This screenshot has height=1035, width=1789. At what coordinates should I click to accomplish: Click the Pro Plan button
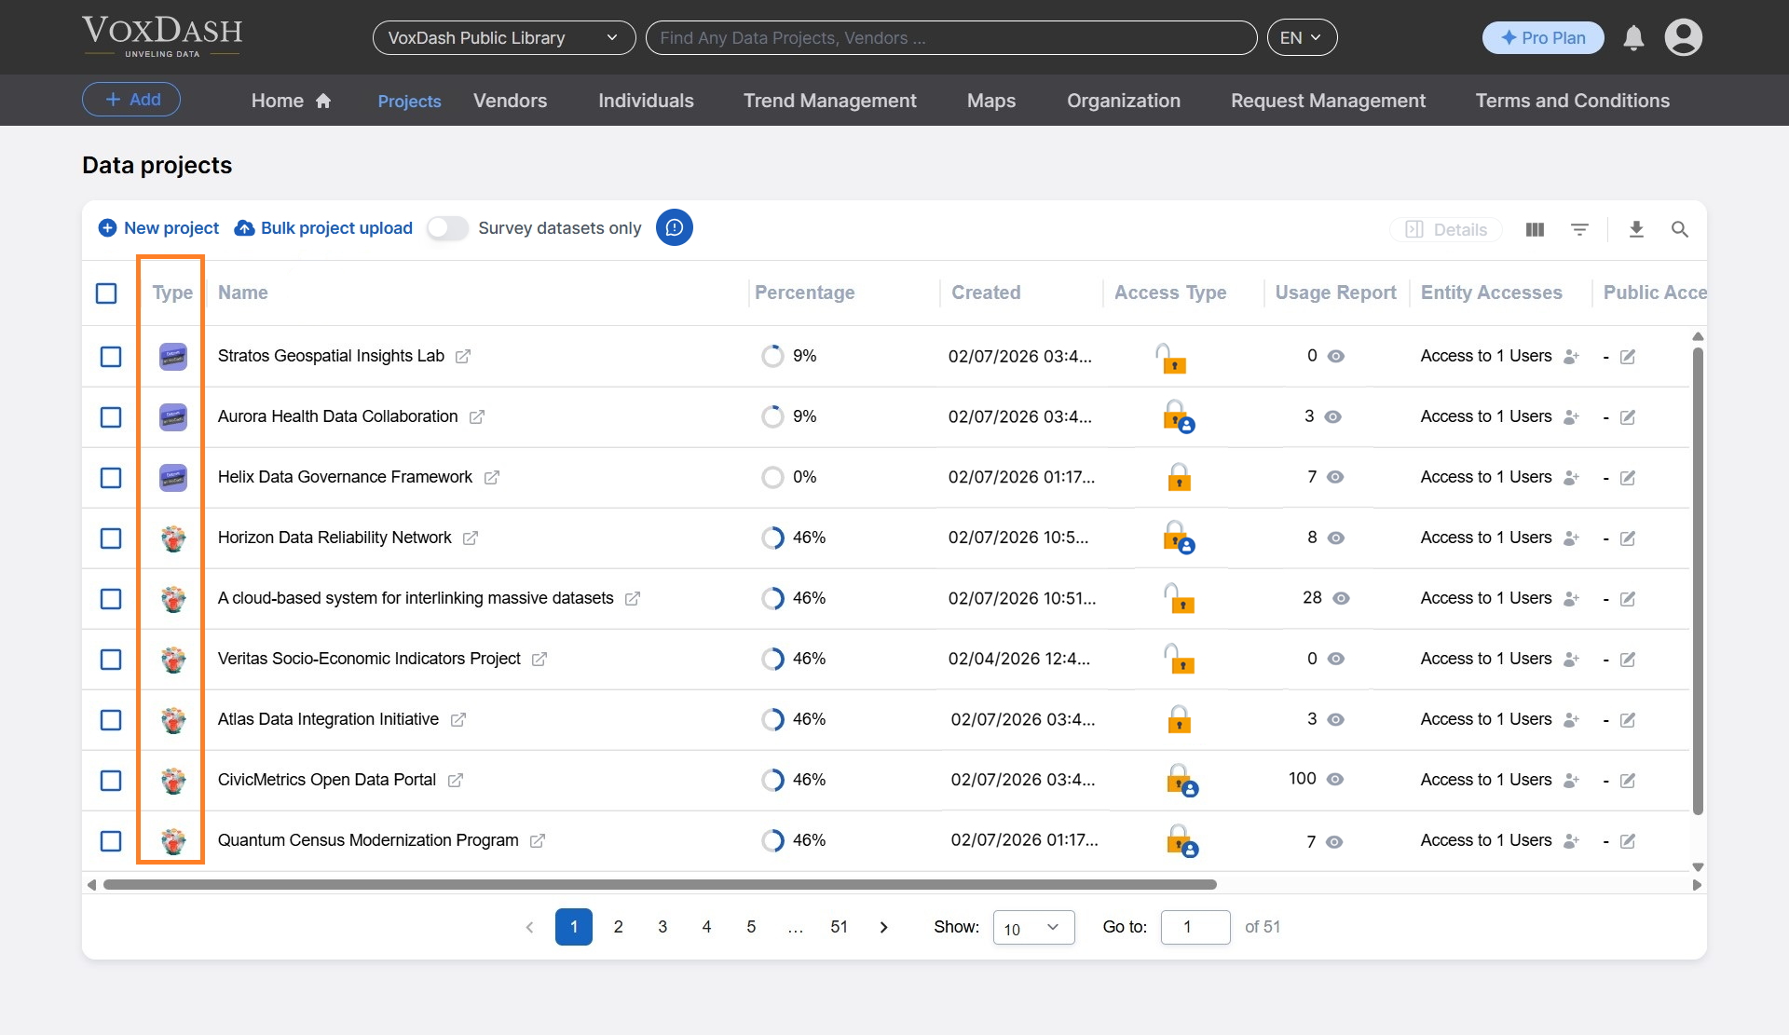(x=1542, y=38)
